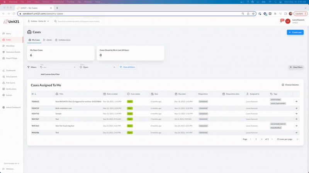Open the Chrome File menu
Viewport: 309px width, 173px height.
22,2
